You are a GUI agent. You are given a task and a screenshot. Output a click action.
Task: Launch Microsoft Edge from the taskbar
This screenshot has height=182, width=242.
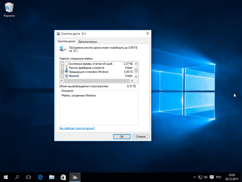tap(40, 177)
